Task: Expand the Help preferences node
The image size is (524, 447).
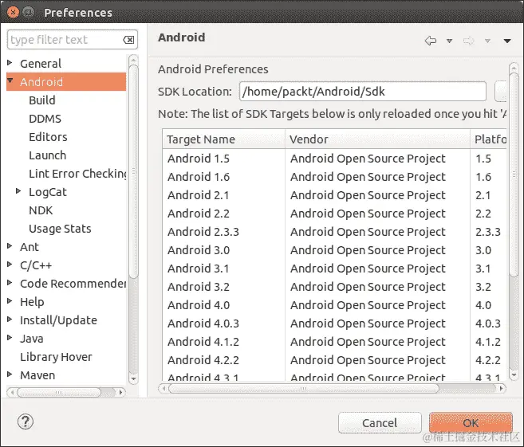Action: pos(10,301)
